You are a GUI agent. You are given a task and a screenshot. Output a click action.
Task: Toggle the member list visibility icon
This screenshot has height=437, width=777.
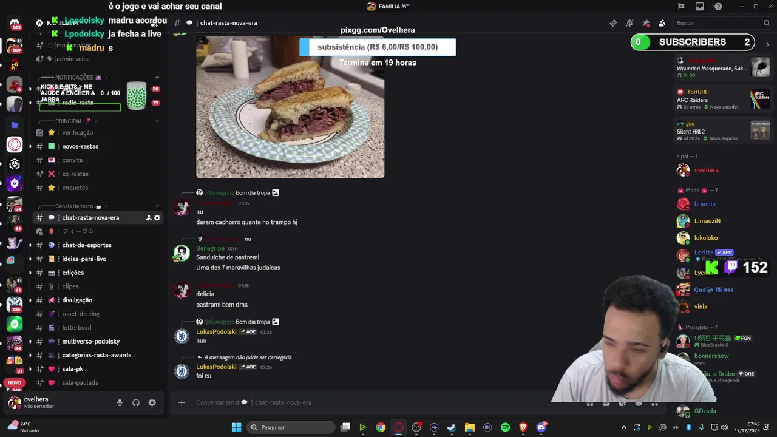[662, 23]
